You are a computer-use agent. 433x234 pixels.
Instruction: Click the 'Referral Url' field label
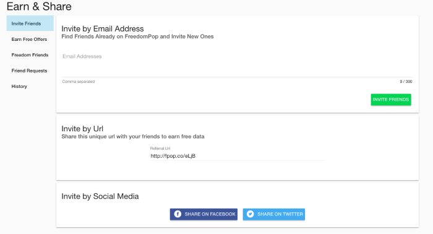(160, 149)
